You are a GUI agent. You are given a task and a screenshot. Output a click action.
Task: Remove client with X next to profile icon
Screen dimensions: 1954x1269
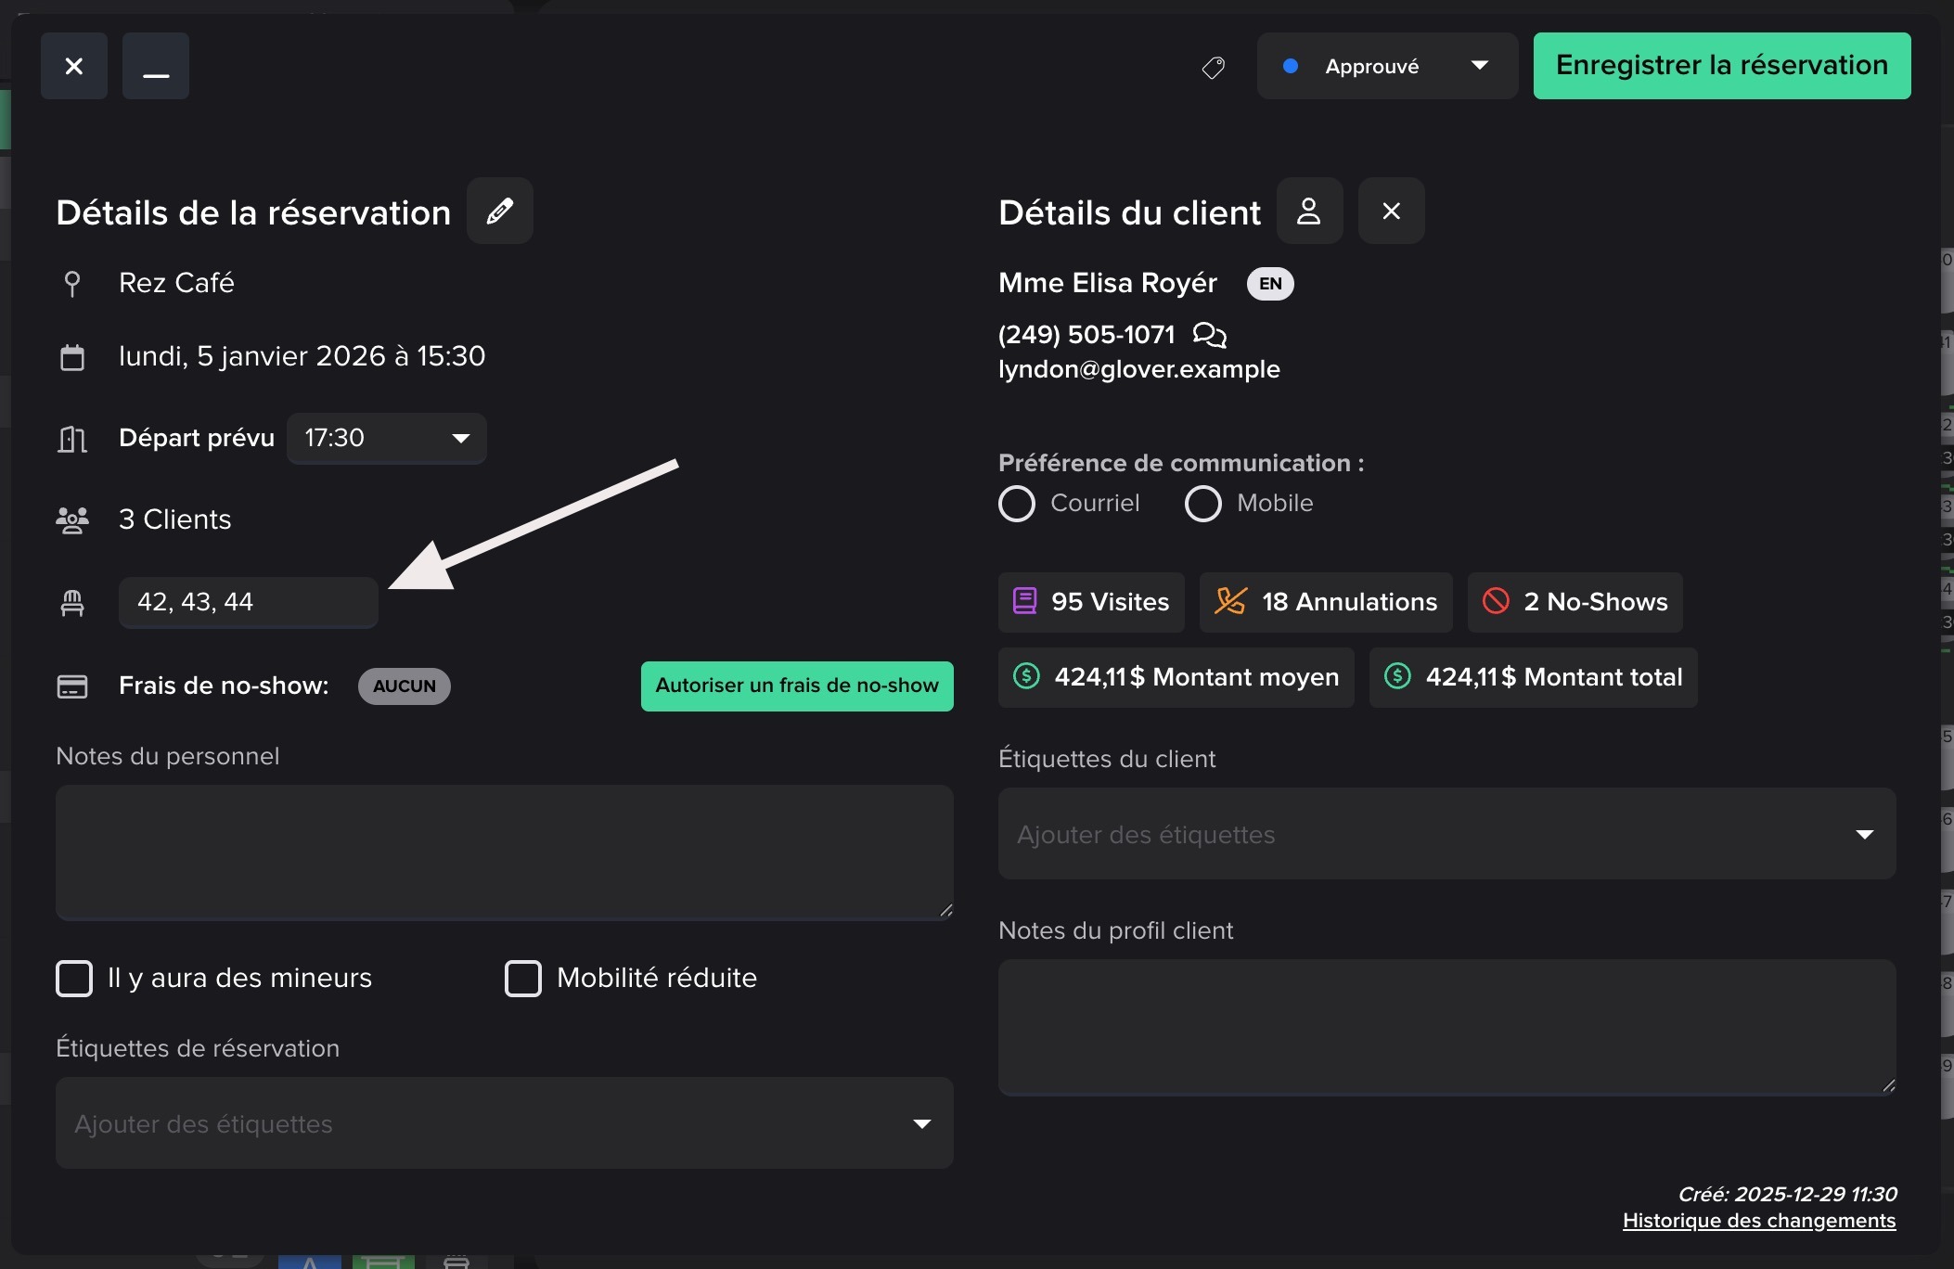tap(1391, 211)
